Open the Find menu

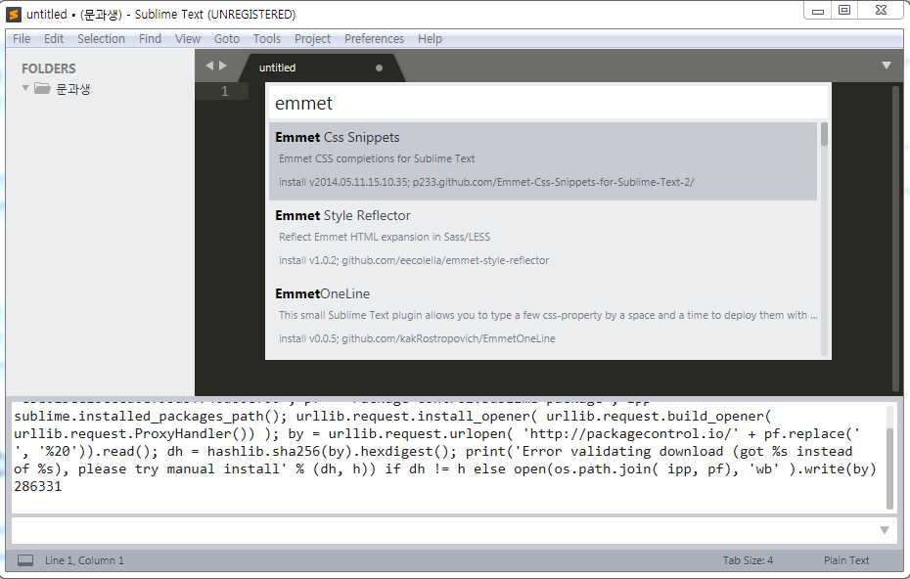[x=150, y=39]
